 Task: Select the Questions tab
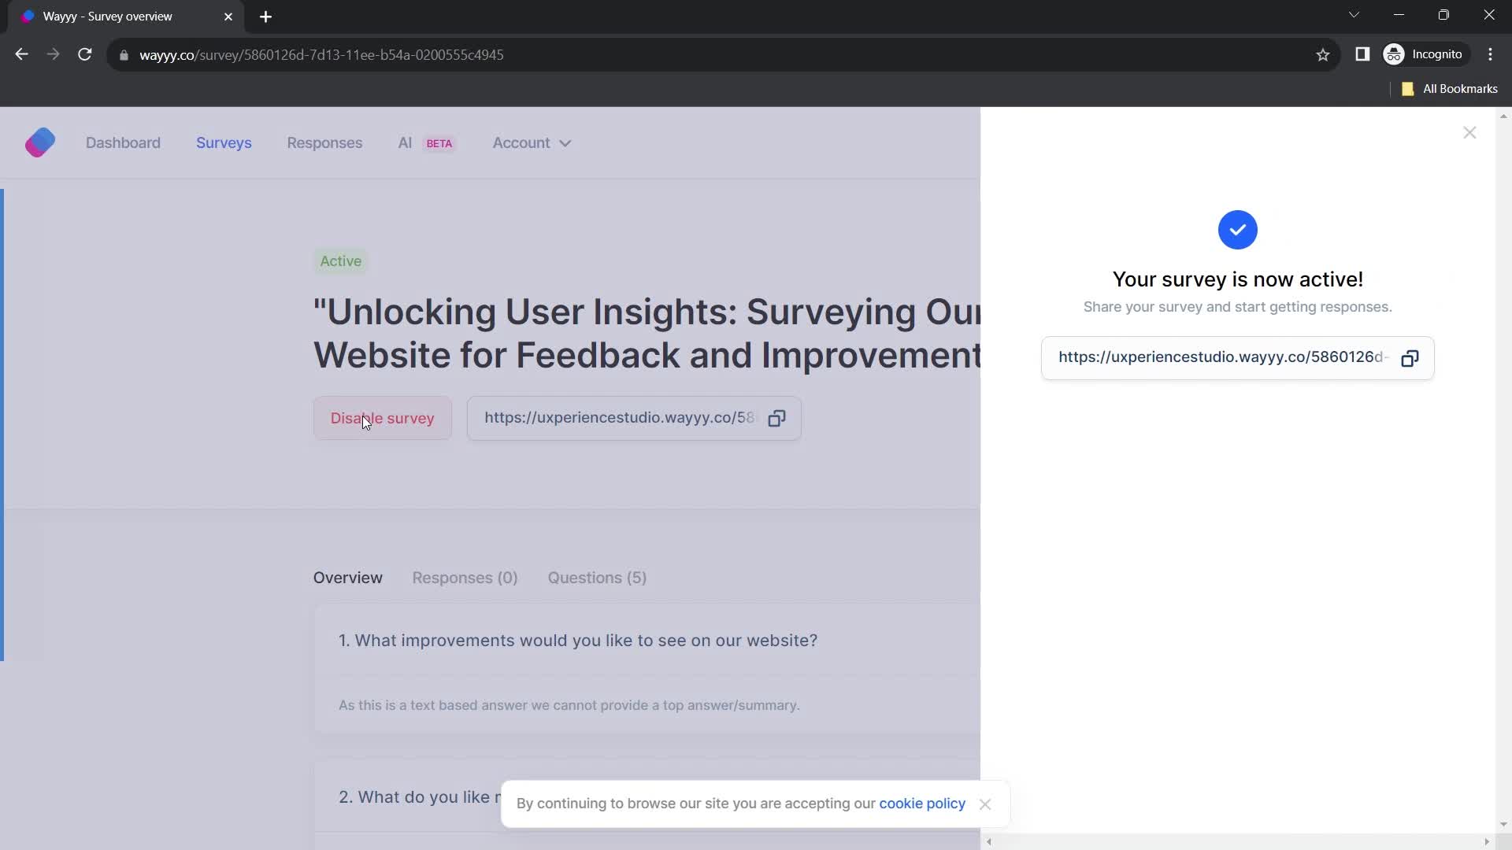click(x=597, y=577)
